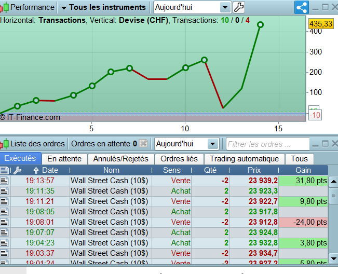This screenshot has height=274, width=338.
Task: Select the Trading automatique tab
Action: (244, 159)
